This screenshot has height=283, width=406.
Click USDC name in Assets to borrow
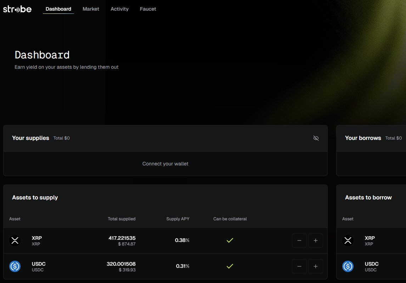pyautogui.click(x=372, y=264)
